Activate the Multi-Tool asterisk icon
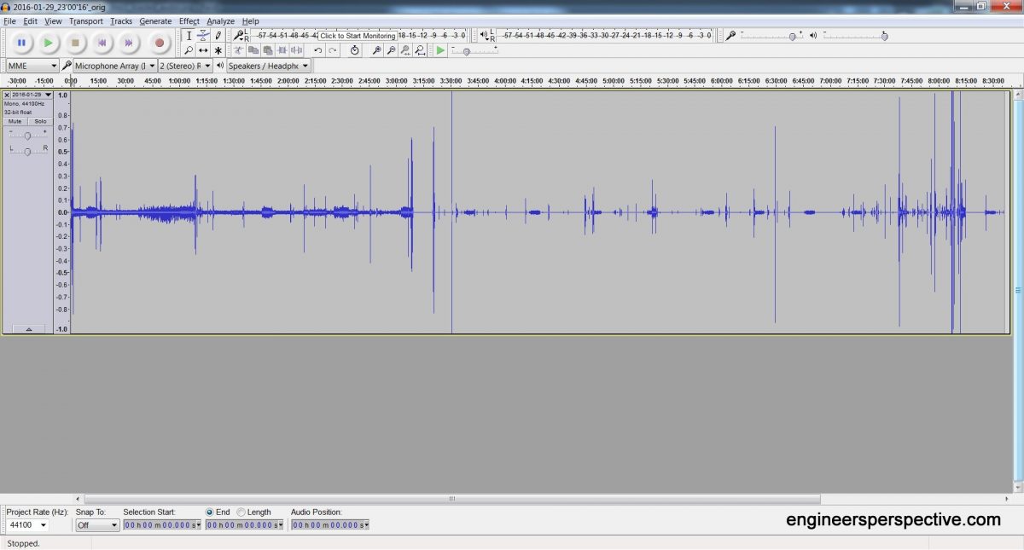 [x=218, y=50]
